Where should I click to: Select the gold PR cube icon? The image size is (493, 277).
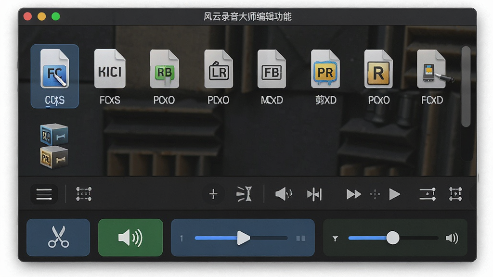(x=54, y=157)
